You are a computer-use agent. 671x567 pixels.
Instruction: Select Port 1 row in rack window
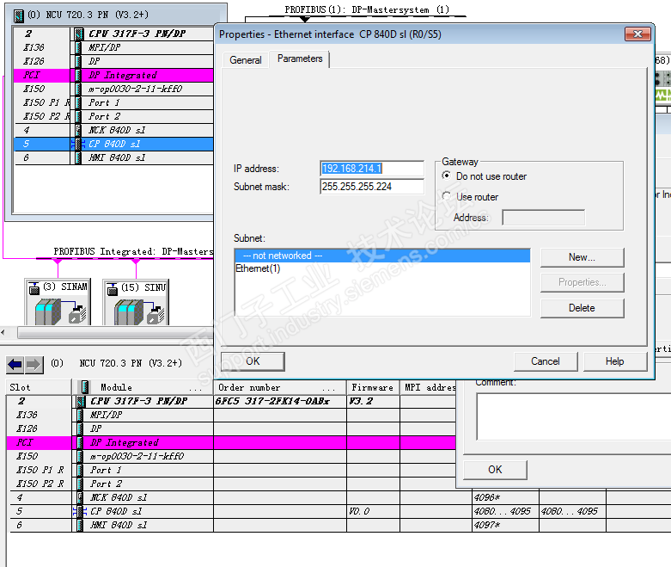click(x=113, y=102)
